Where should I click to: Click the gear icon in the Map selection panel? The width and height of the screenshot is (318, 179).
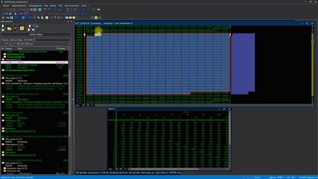coord(37,26)
